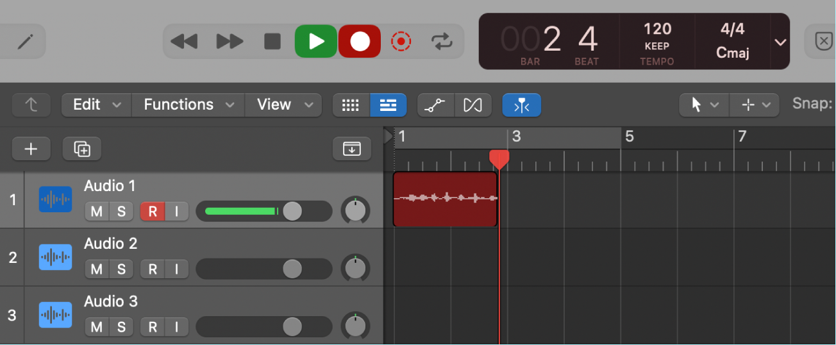
Task: Click the Global Tracks button
Action: click(x=352, y=149)
